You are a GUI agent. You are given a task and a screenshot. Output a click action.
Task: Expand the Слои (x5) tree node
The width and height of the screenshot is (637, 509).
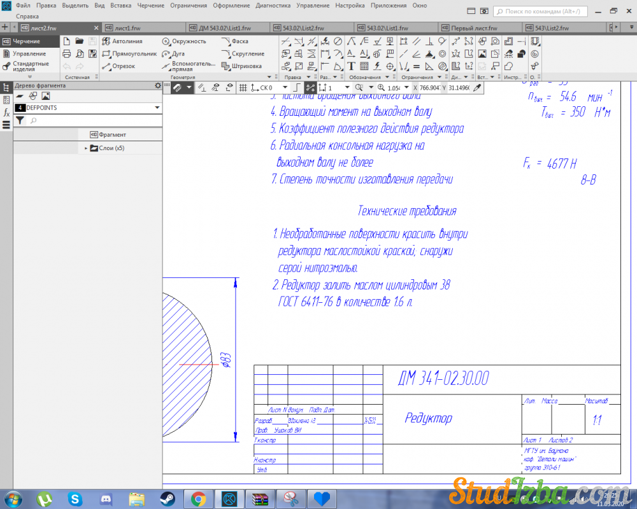pos(86,148)
